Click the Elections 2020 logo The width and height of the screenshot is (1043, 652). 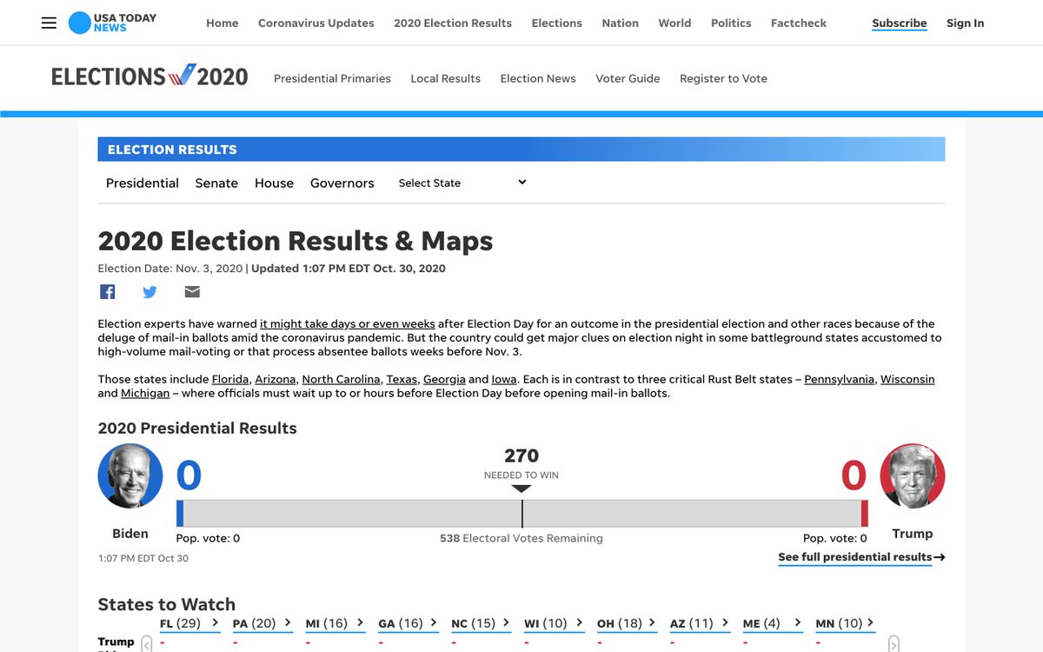point(149,77)
